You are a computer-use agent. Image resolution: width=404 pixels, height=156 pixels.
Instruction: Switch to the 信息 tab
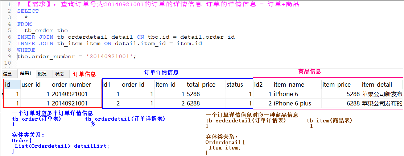7,74
